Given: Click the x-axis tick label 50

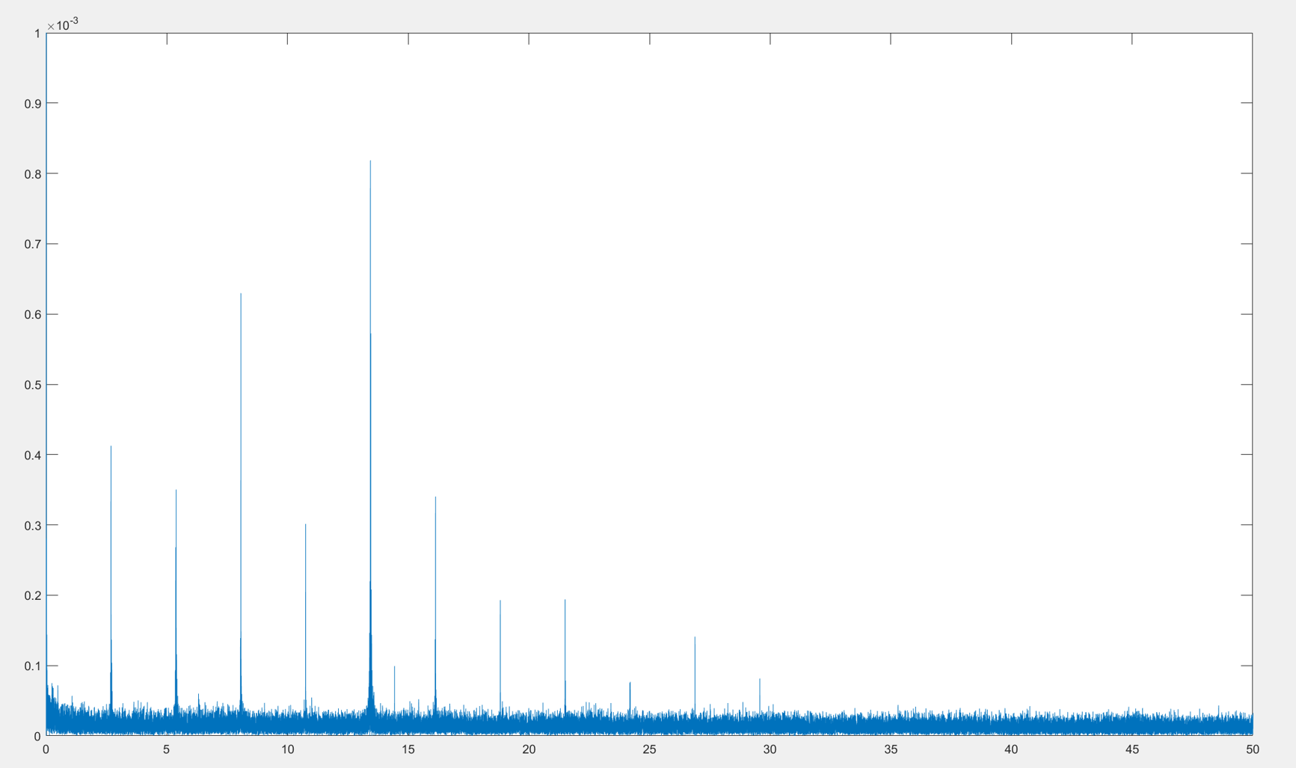Looking at the screenshot, I should click(1252, 749).
